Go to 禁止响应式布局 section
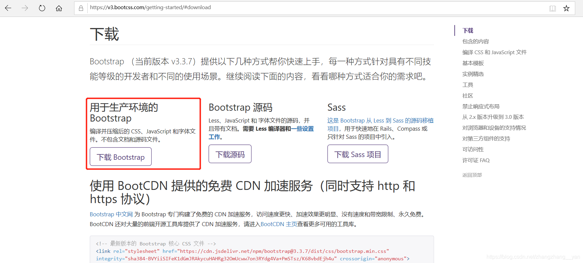This screenshot has width=583, height=263. tap(481, 106)
